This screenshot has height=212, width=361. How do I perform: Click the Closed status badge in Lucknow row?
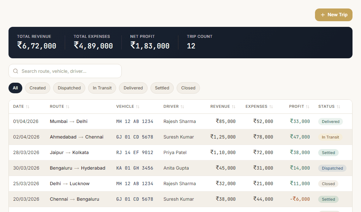(328, 184)
